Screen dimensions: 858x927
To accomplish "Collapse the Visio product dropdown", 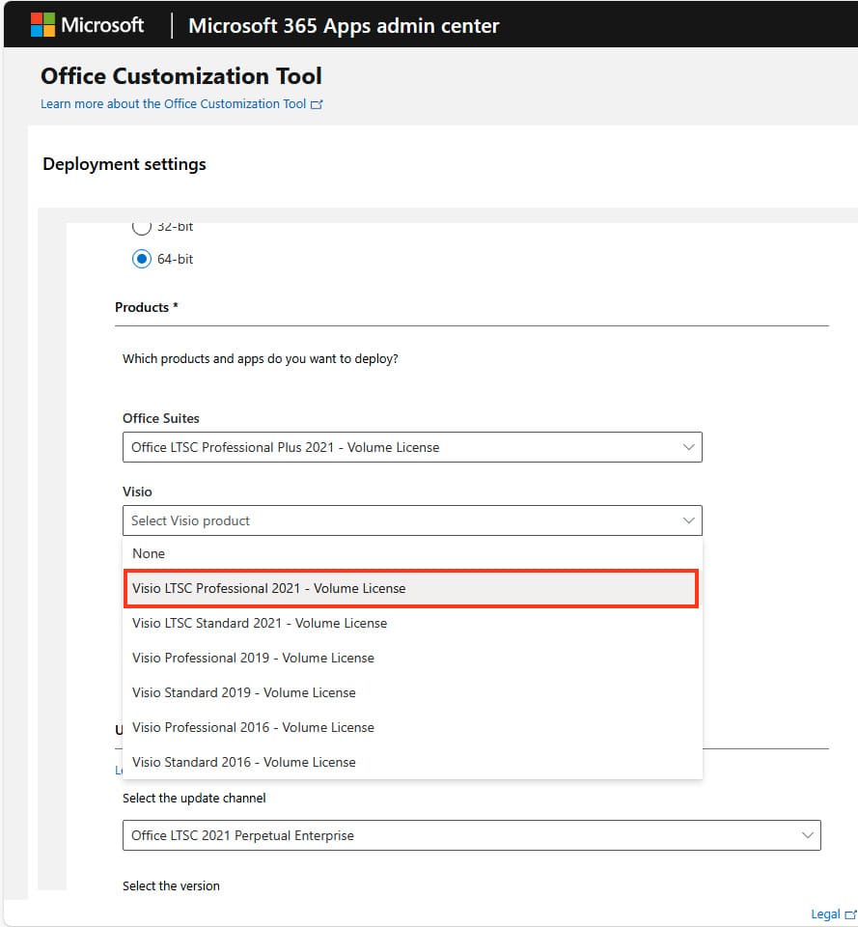I will [688, 520].
